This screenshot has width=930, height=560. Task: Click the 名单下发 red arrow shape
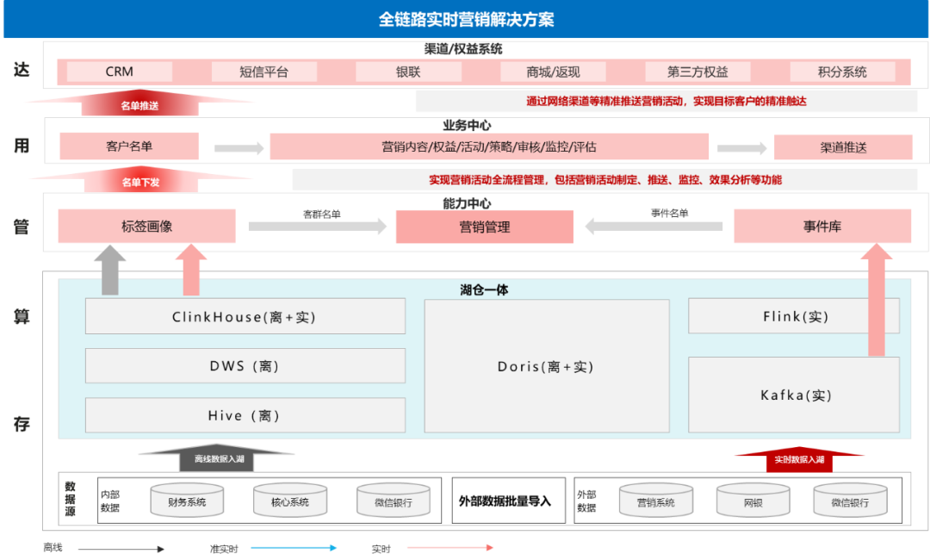(140, 179)
